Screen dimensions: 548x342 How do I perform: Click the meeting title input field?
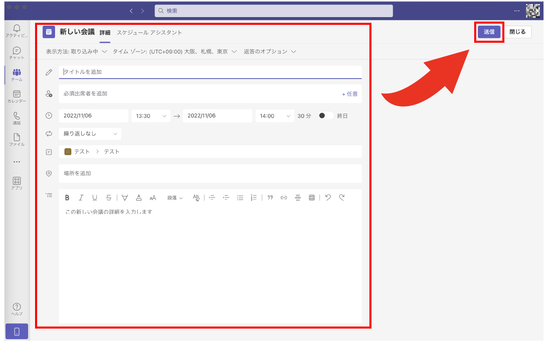[210, 72]
